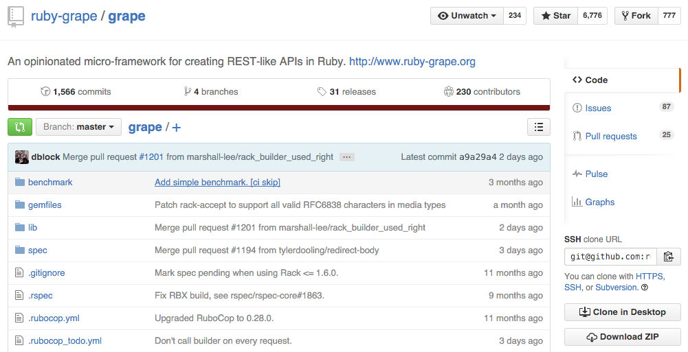This screenshot has width=688, height=352.
Task: Open the spec folder
Action: pos(37,250)
